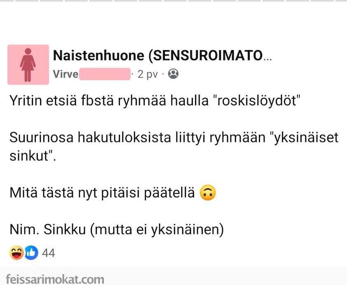Open the reaction count showing 44
This screenshot has height=285, width=347.
[x=49, y=253]
